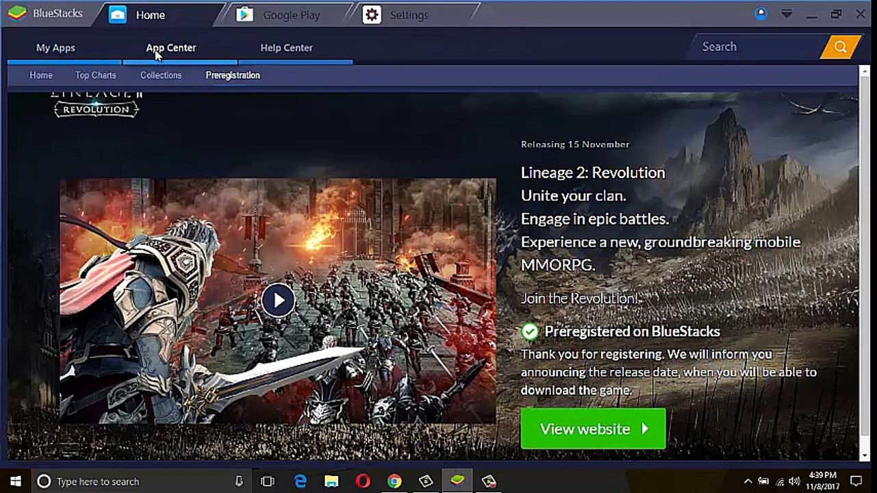This screenshot has height=493, width=877.
Task: Open Opera browser from the taskbar
Action: coord(363,481)
